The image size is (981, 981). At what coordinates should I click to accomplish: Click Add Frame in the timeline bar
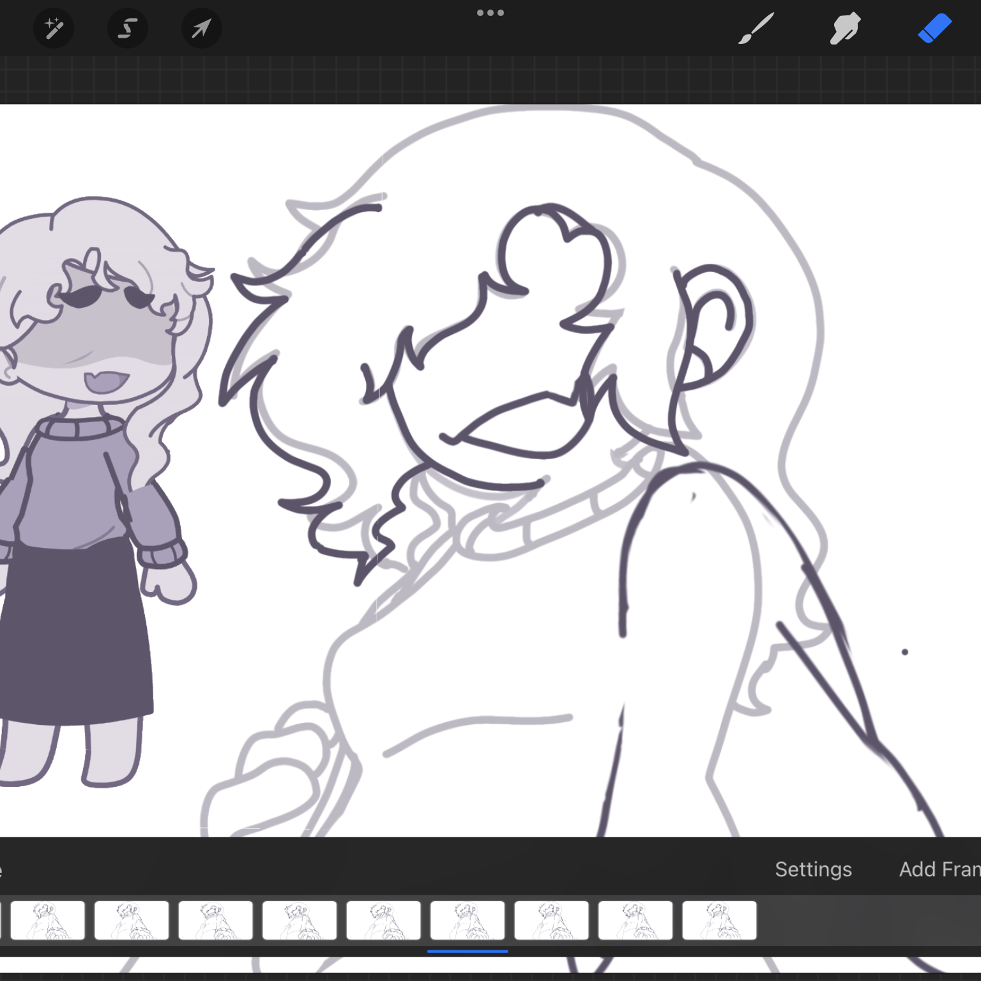pyautogui.click(x=939, y=869)
